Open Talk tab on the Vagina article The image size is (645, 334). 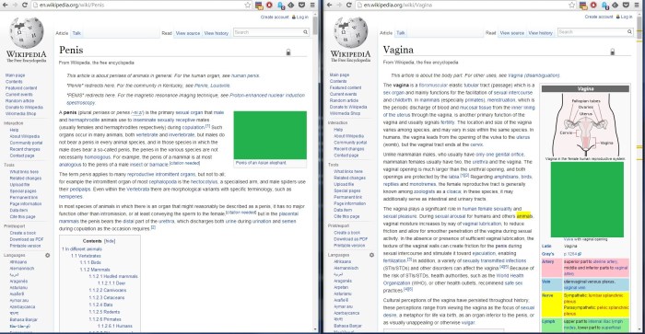click(x=401, y=33)
